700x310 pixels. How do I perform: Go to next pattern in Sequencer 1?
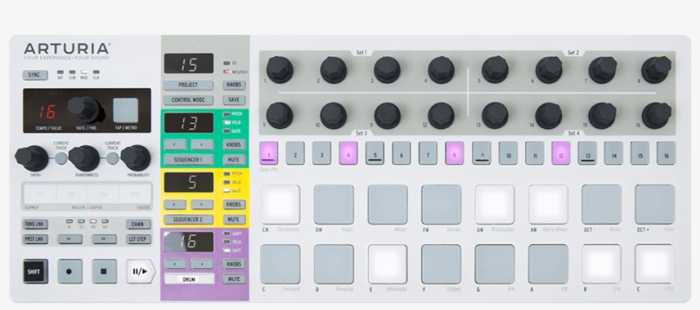[x=202, y=144]
